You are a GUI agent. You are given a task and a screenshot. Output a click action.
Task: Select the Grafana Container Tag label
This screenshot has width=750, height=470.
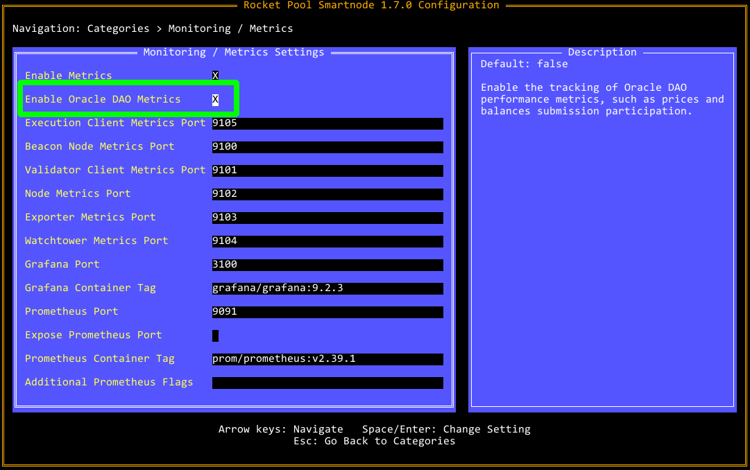(90, 288)
